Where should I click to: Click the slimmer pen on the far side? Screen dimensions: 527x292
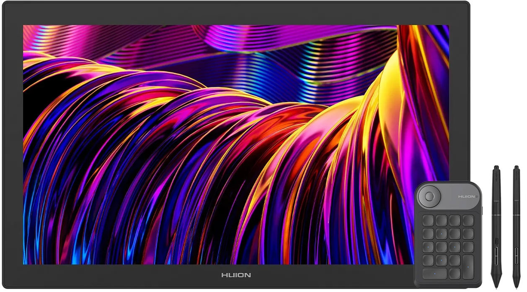(x=516, y=226)
